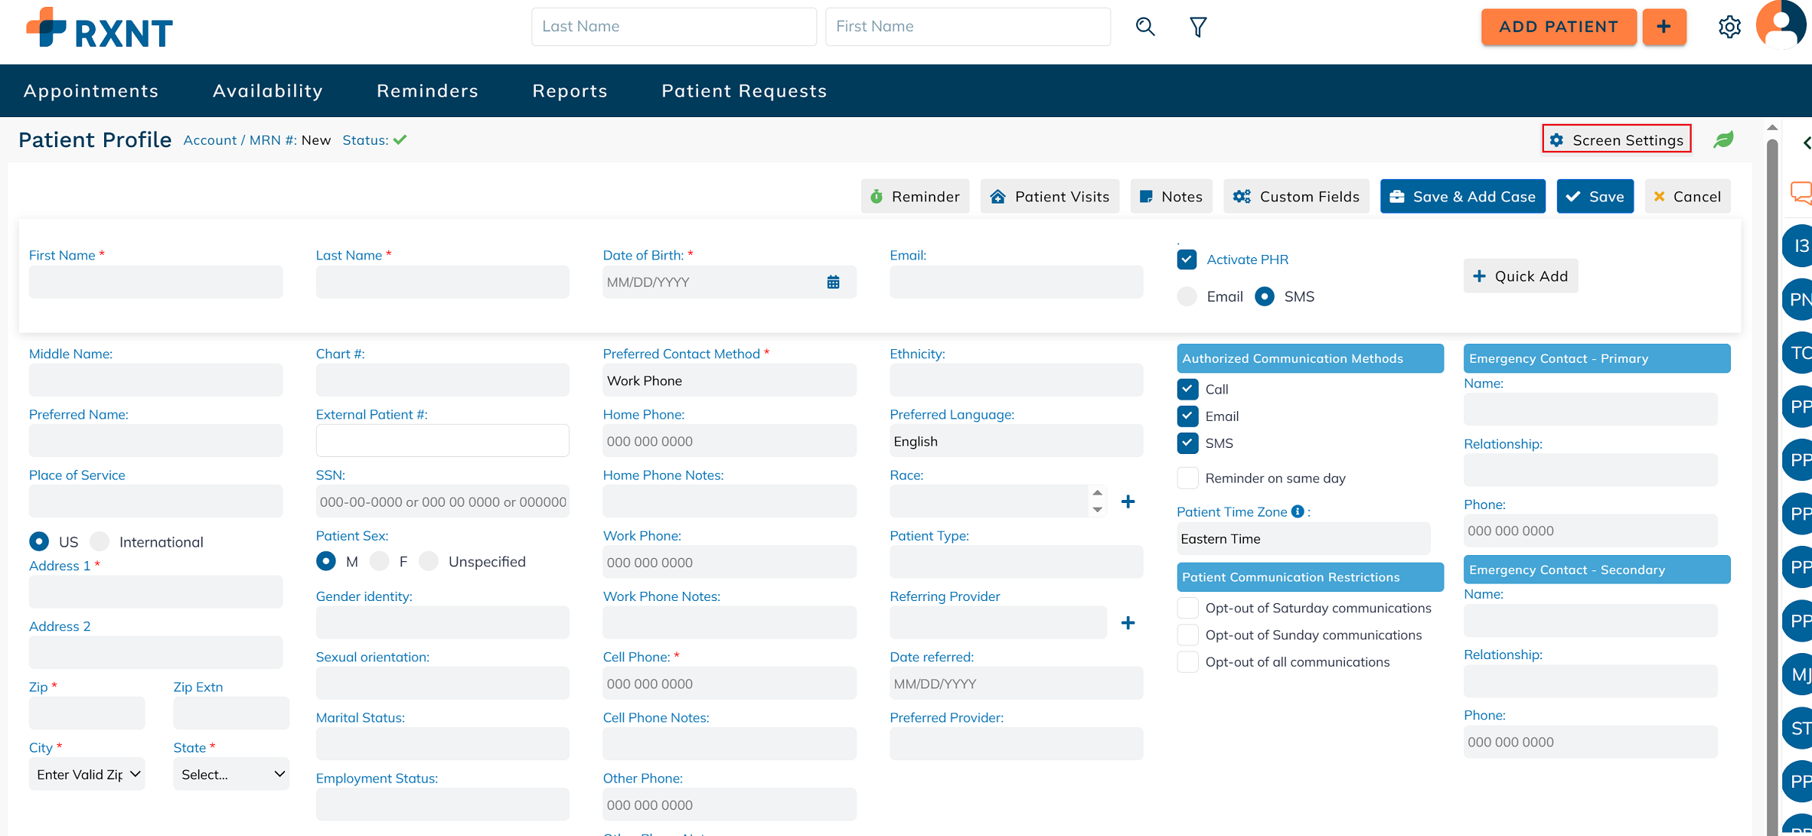The width and height of the screenshot is (1812, 836).
Task: Enable Reminder on same day checkbox
Action: [1187, 478]
